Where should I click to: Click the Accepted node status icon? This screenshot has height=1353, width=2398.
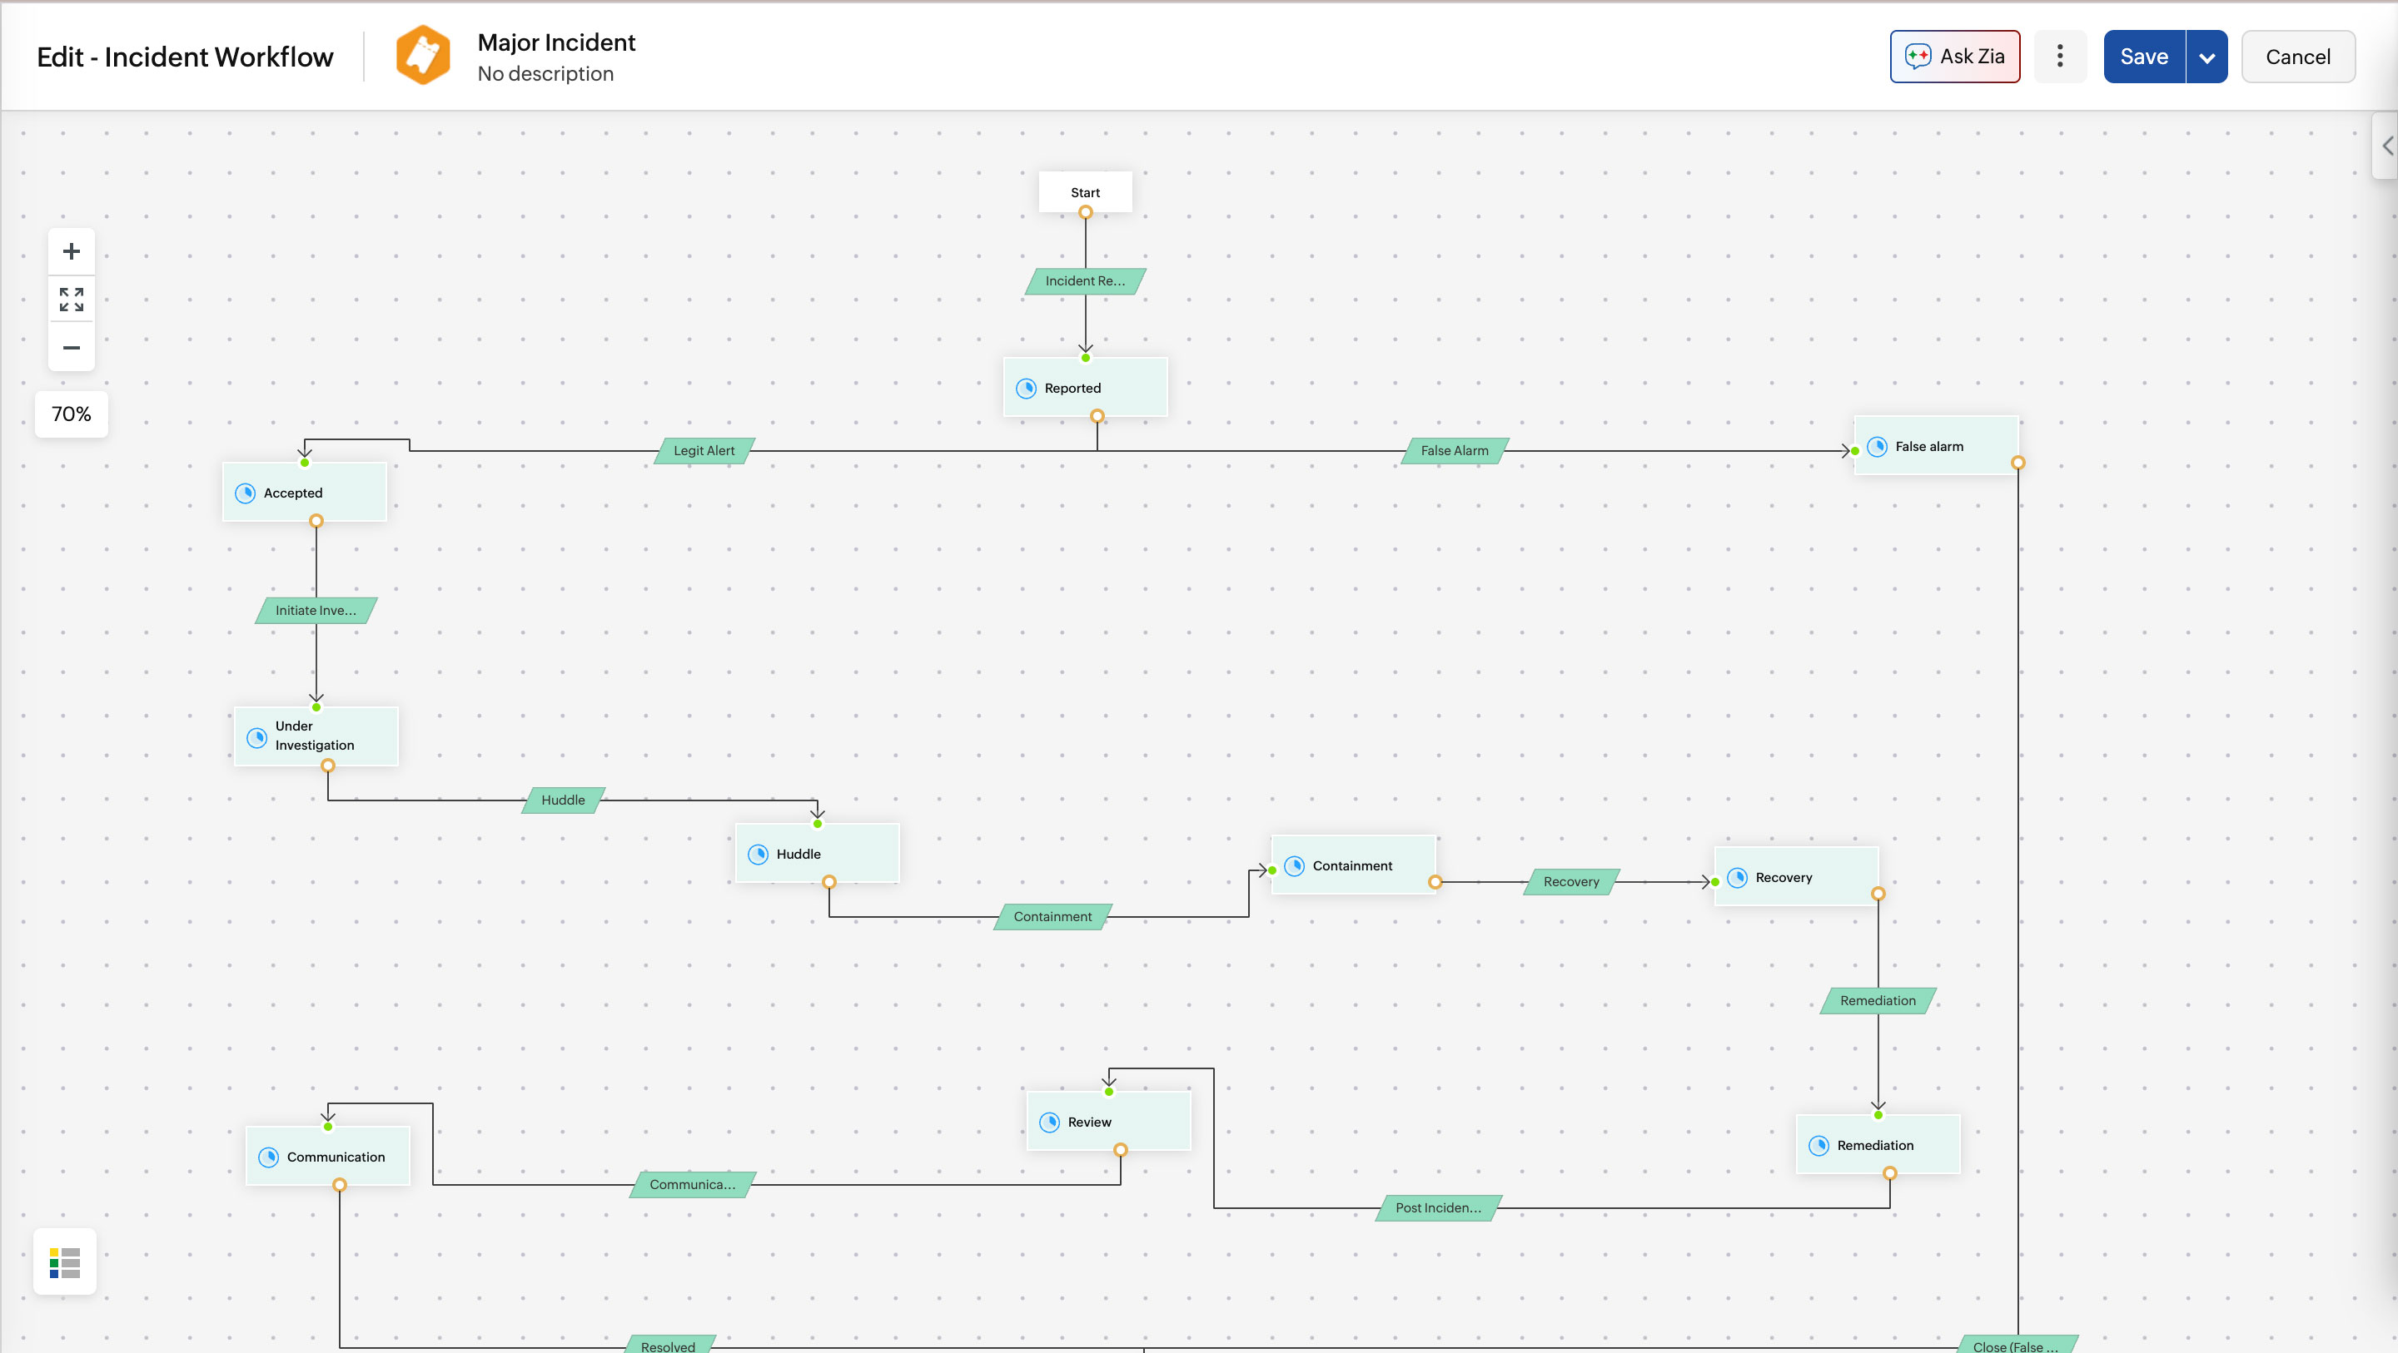(x=245, y=493)
